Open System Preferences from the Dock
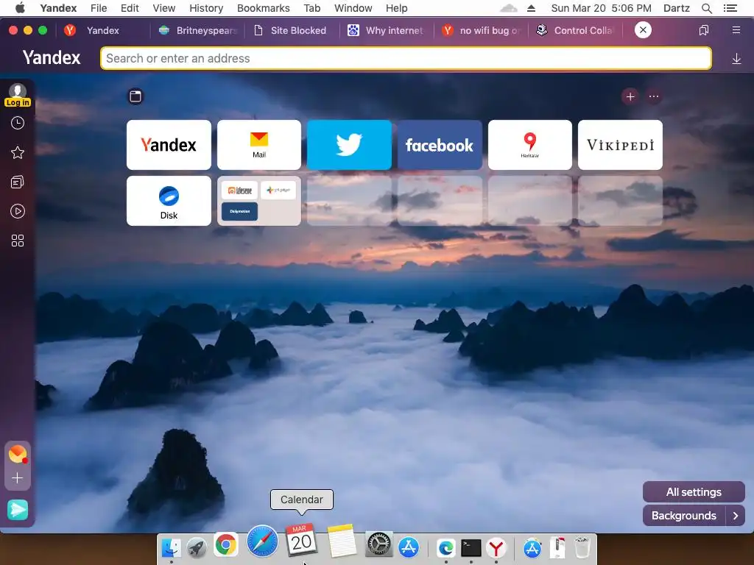754x565 pixels. pyautogui.click(x=379, y=544)
